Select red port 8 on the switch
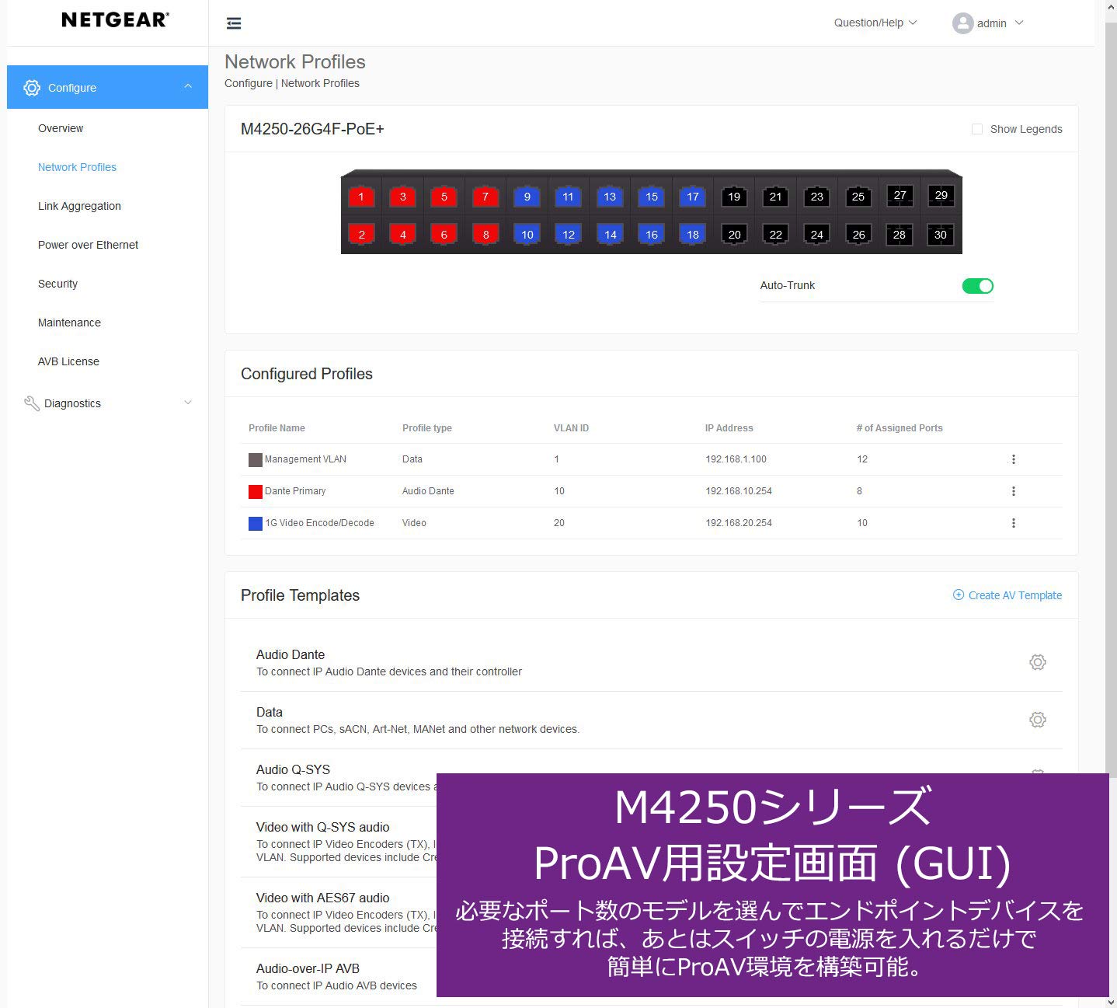The width and height of the screenshot is (1117, 1008). click(485, 235)
